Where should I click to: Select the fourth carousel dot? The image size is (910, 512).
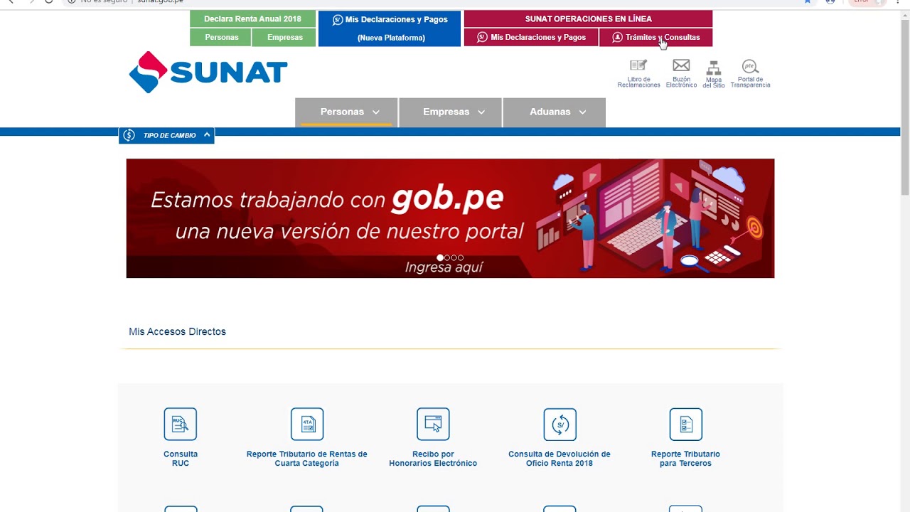(x=461, y=257)
